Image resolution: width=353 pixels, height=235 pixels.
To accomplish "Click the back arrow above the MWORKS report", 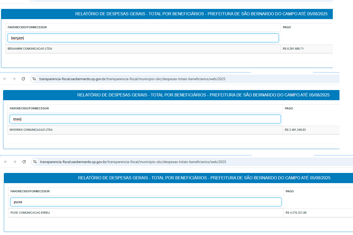I will 5,79.
